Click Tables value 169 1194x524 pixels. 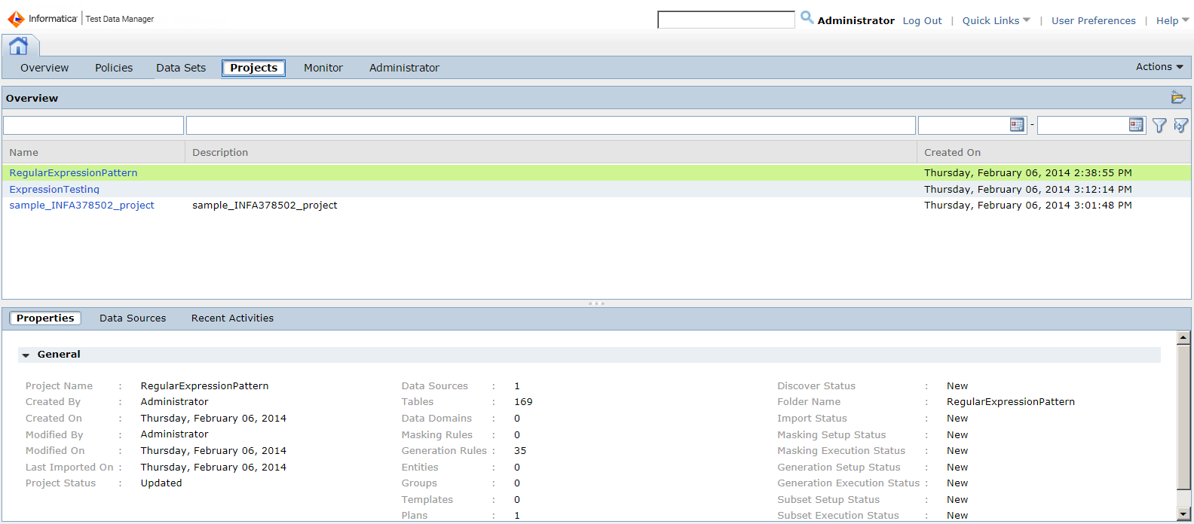(523, 402)
